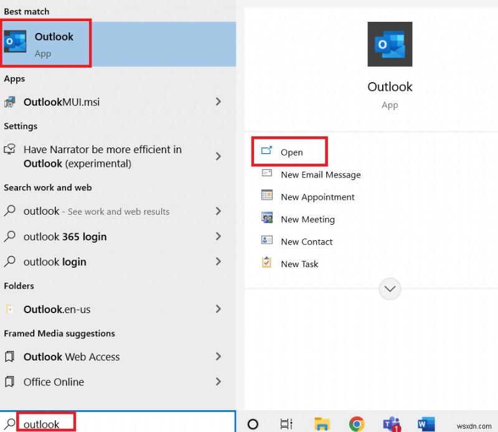The image size is (498, 432).
Task: Create a New Appointment
Action: click(317, 197)
